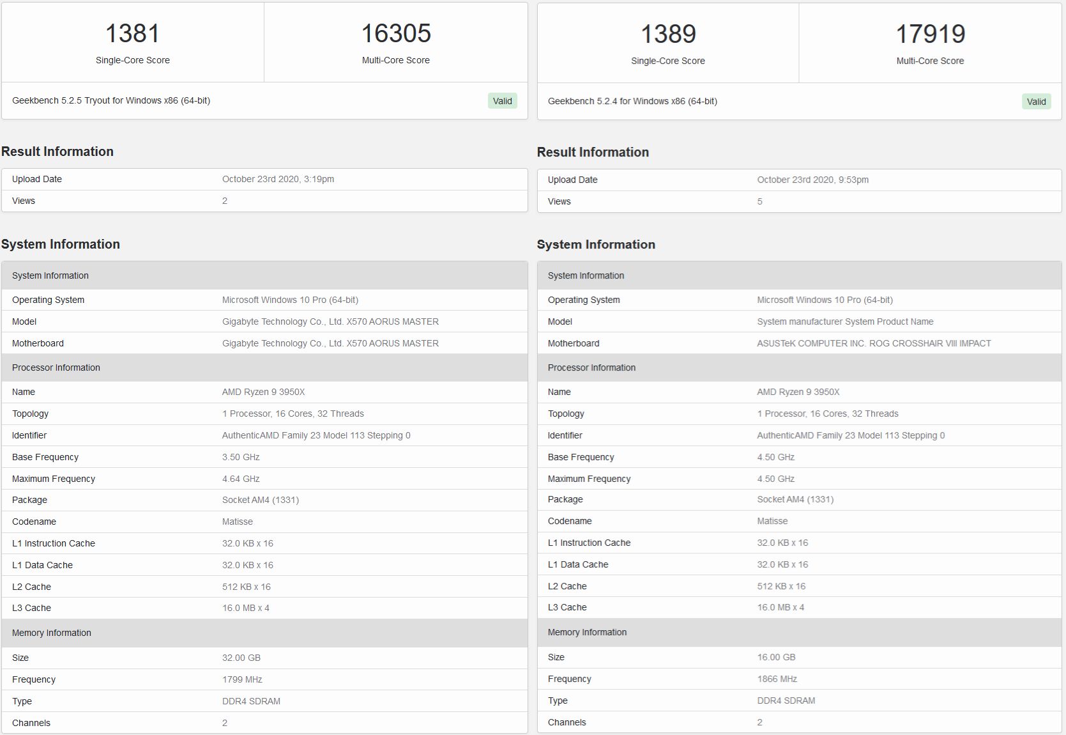The width and height of the screenshot is (1066, 735).
Task: Click the 1866 MHz memory frequency value
Action: [777, 679]
